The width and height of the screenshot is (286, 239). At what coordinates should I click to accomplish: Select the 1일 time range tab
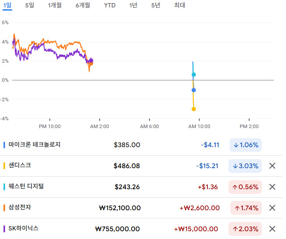point(7,5)
